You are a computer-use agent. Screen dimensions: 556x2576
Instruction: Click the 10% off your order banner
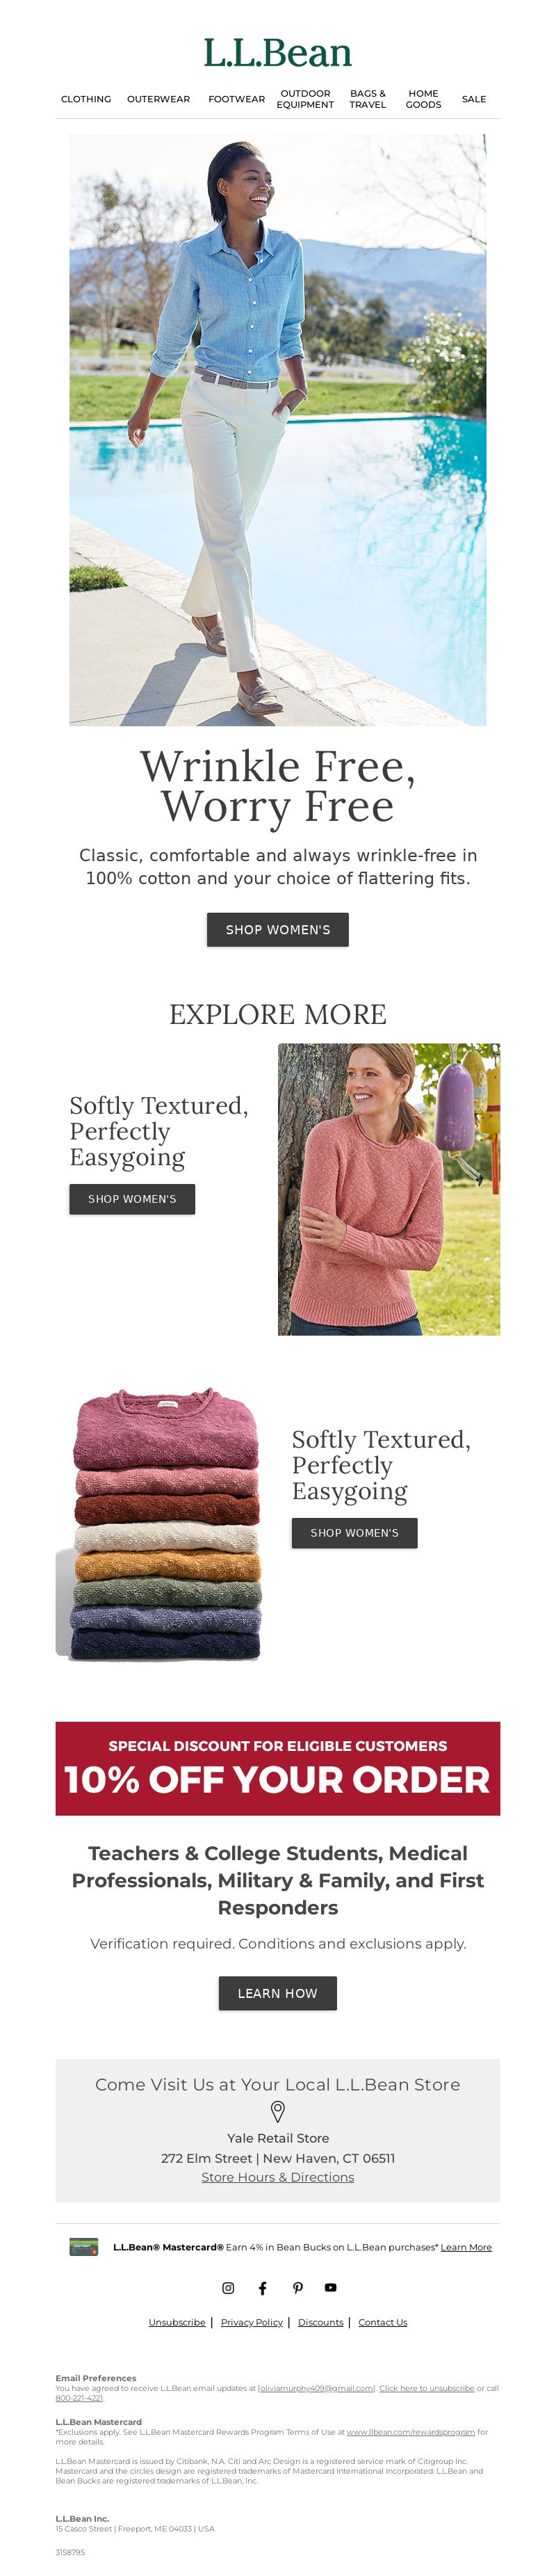(277, 1768)
